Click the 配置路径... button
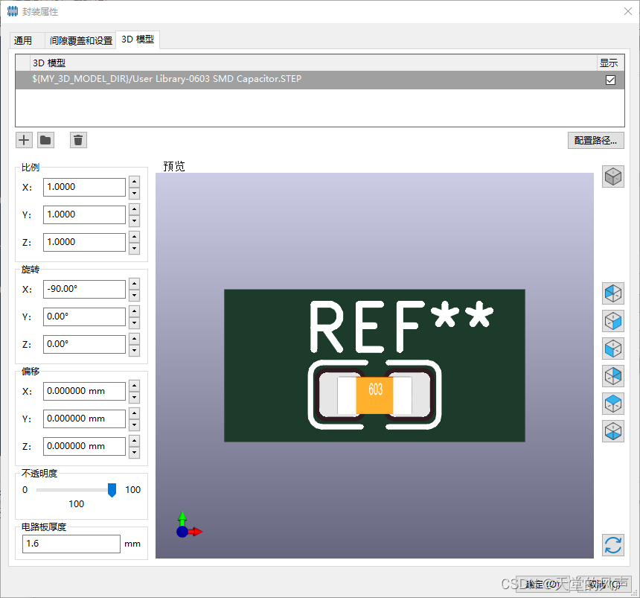Image resolution: width=640 pixels, height=598 pixels. [595, 141]
